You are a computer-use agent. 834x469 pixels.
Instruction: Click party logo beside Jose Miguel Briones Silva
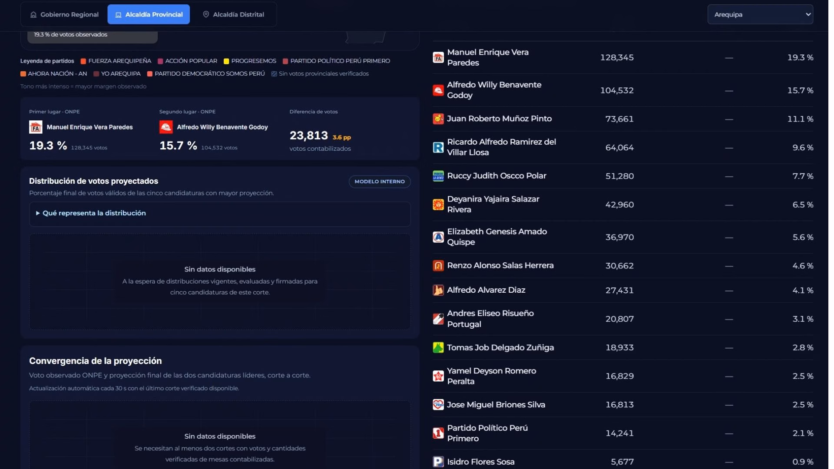click(438, 405)
